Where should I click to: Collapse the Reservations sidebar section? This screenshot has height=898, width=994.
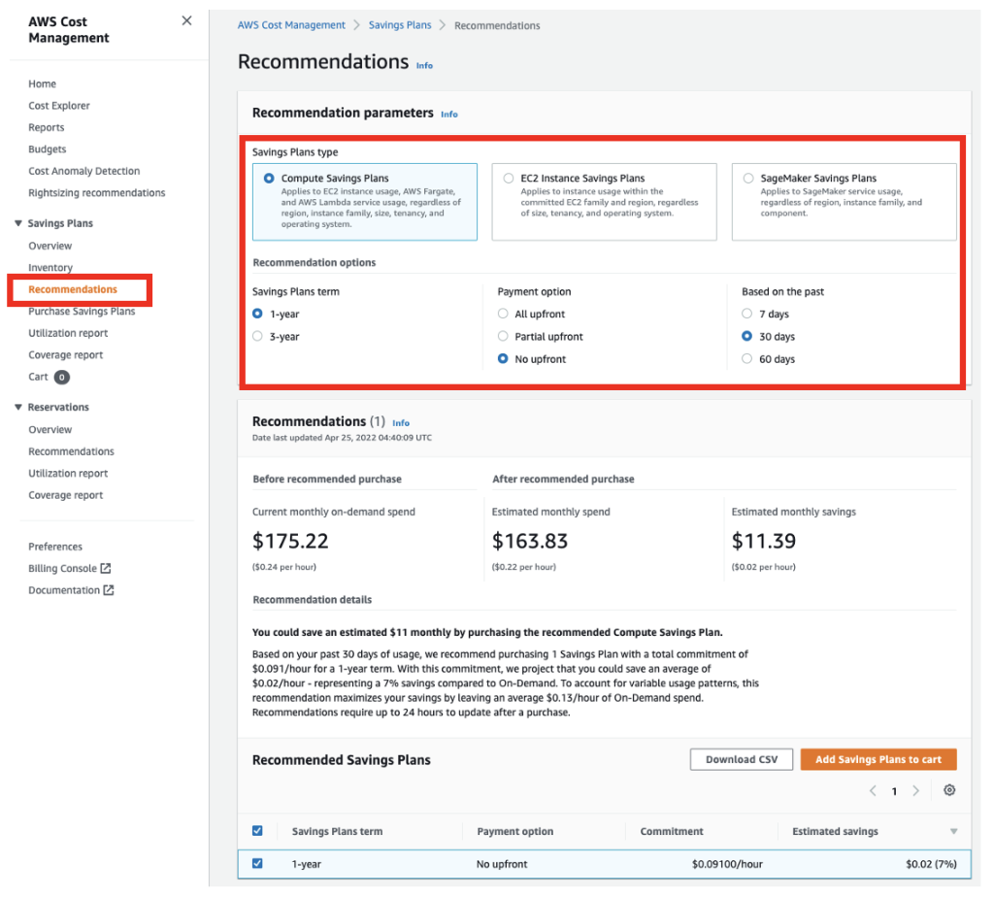[x=18, y=407]
